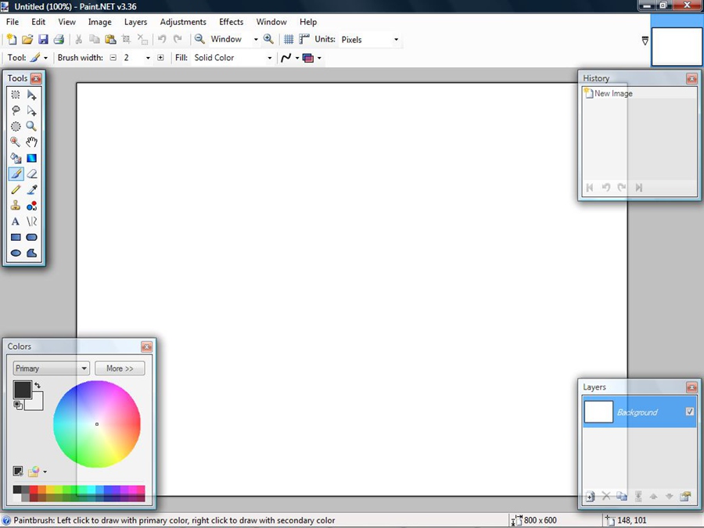
Task: Select the Ellipse shape tool
Action: (16, 253)
